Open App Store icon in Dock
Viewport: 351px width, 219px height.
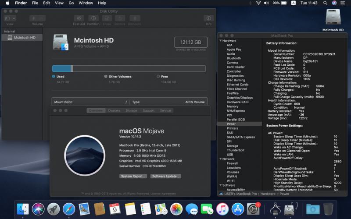click(237, 209)
